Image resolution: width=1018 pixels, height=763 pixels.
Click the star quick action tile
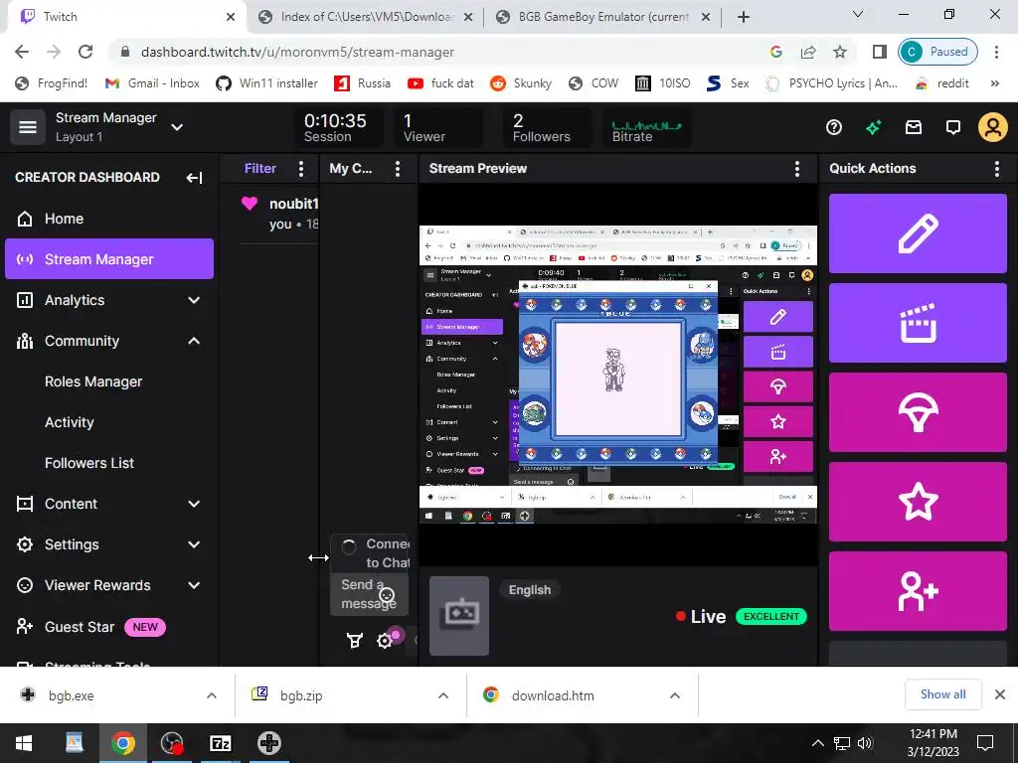coord(918,502)
